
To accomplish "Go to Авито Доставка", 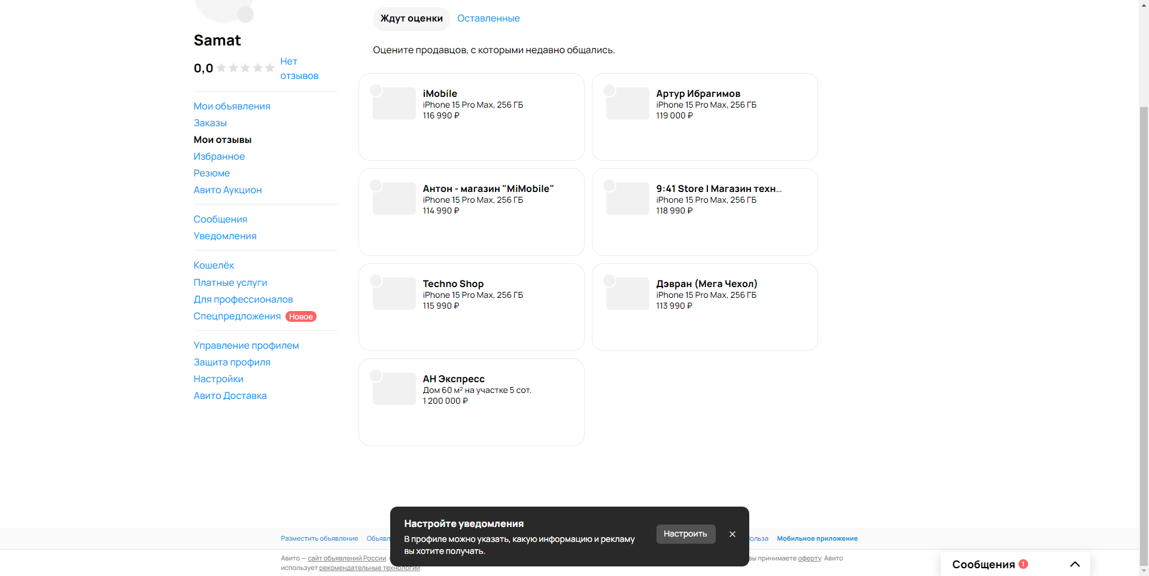I will 230,395.
